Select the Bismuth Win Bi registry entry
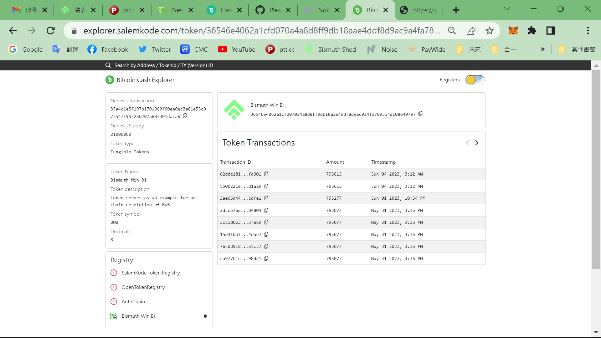This screenshot has width=601, height=338. click(x=138, y=316)
